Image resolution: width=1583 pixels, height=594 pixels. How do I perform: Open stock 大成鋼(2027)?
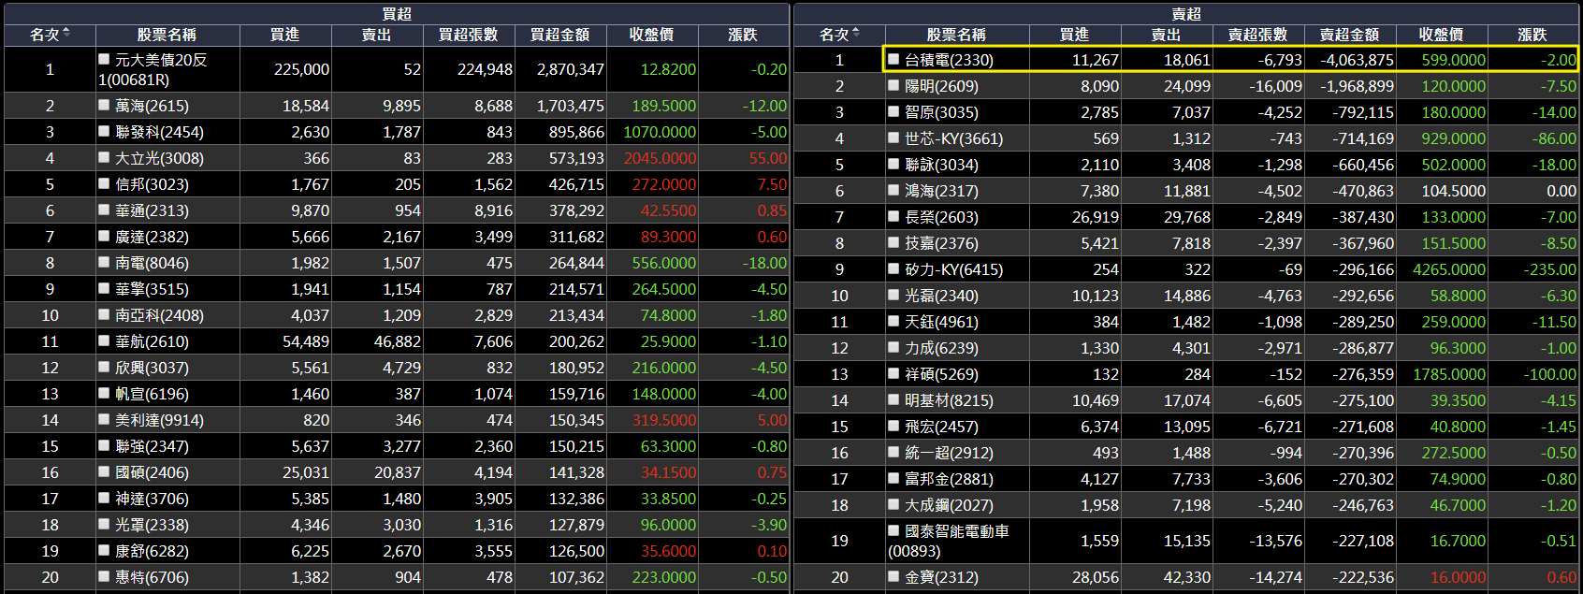[949, 504]
